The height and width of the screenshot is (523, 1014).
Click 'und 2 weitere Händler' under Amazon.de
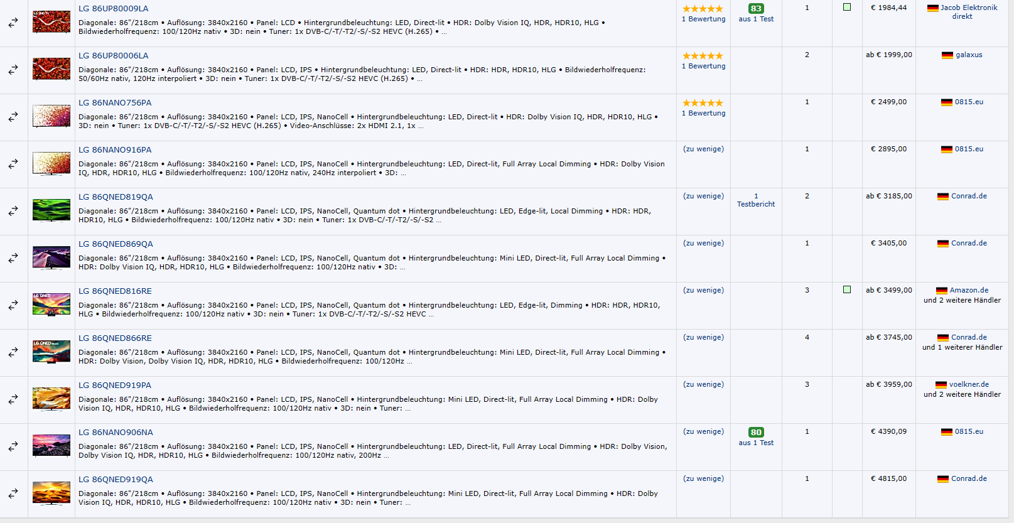tap(962, 300)
